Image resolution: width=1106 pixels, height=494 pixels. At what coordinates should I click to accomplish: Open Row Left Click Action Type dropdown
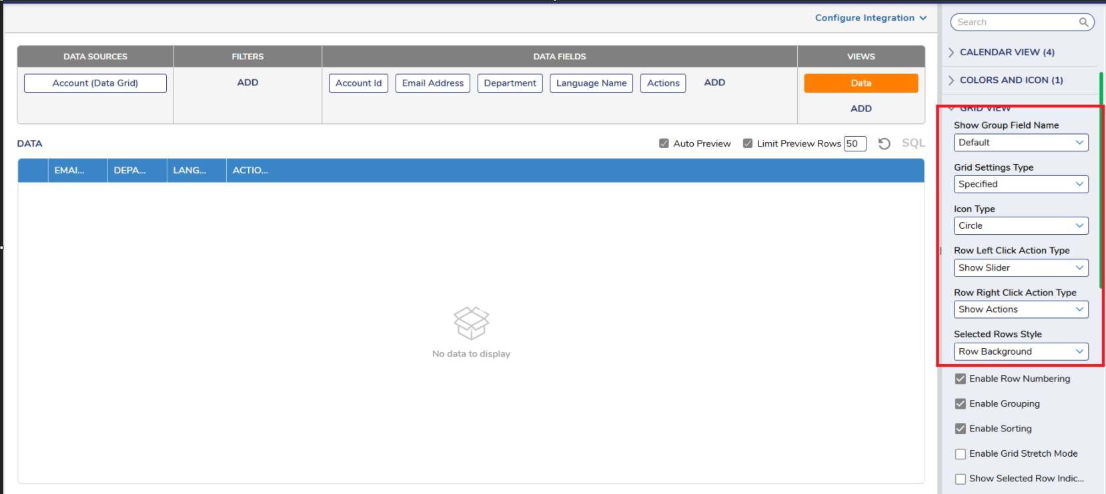click(1021, 268)
